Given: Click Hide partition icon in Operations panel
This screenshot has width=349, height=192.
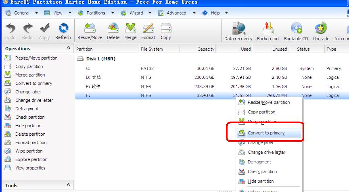Looking at the screenshot, I should tap(8, 125).
